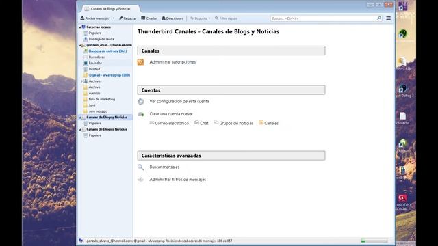Click the Canales section header
Viewport: 438px width, 246px height.
(231, 51)
